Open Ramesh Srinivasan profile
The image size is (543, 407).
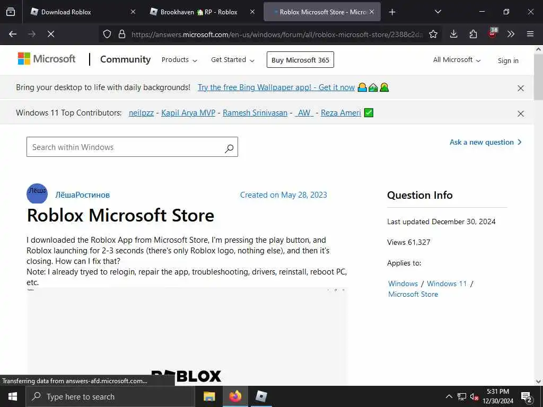[255, 113]
